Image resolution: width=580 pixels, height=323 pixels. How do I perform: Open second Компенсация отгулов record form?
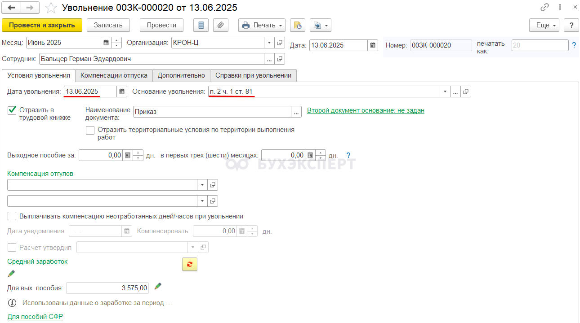click(213, 201)
